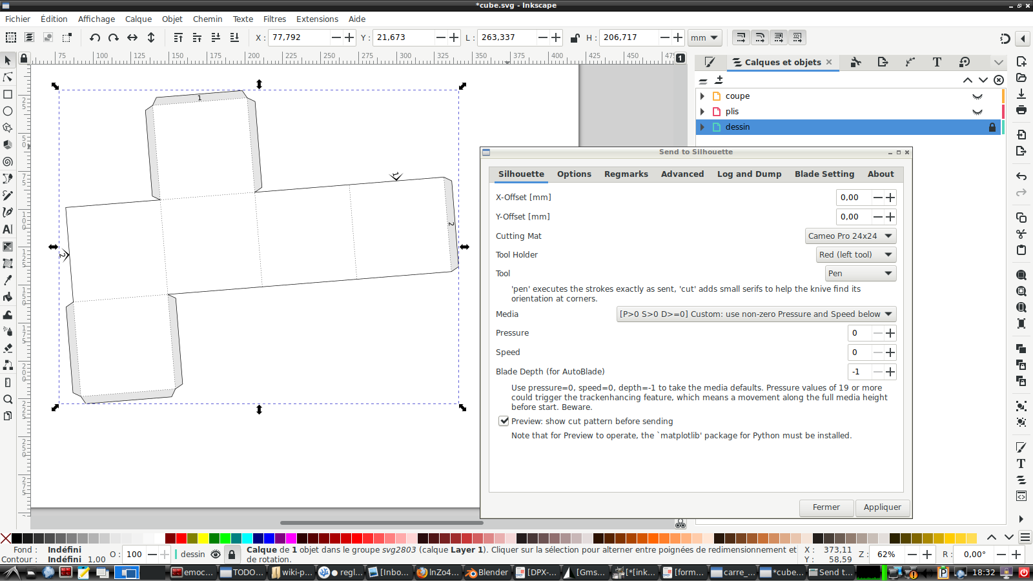
Task: Click the Appliquer button
Action: (882, 507)
